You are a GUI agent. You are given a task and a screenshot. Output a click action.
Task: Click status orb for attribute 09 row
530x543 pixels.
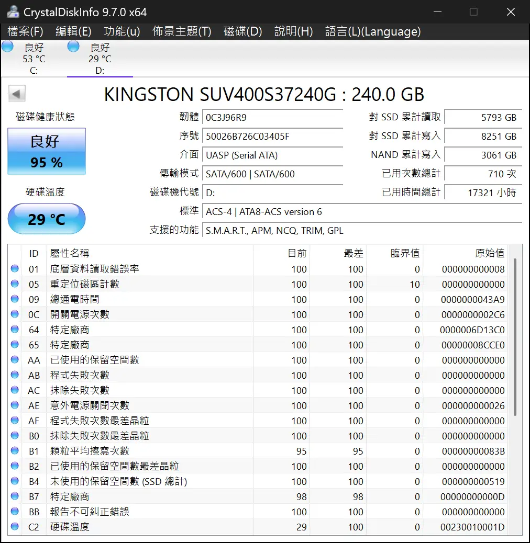pyautogui.click(x=15, y=299)
